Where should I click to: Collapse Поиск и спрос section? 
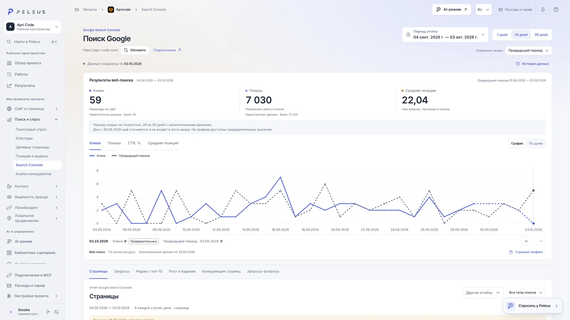tap(33, 119)
